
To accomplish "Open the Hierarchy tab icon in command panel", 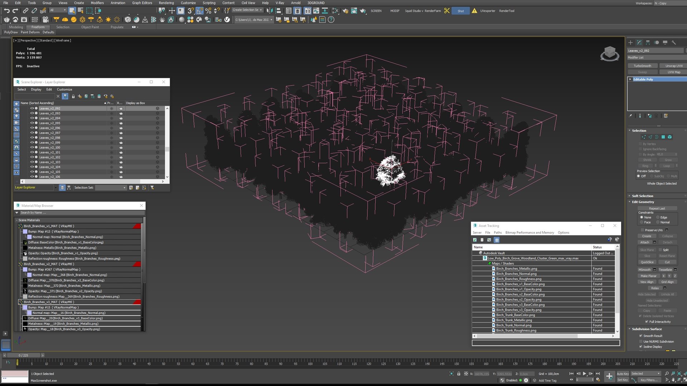I will pos(648,42).
